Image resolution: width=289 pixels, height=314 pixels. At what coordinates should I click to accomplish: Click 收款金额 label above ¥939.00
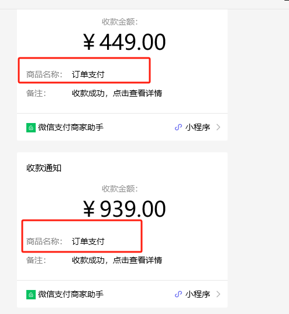click(x=120, y=189)
